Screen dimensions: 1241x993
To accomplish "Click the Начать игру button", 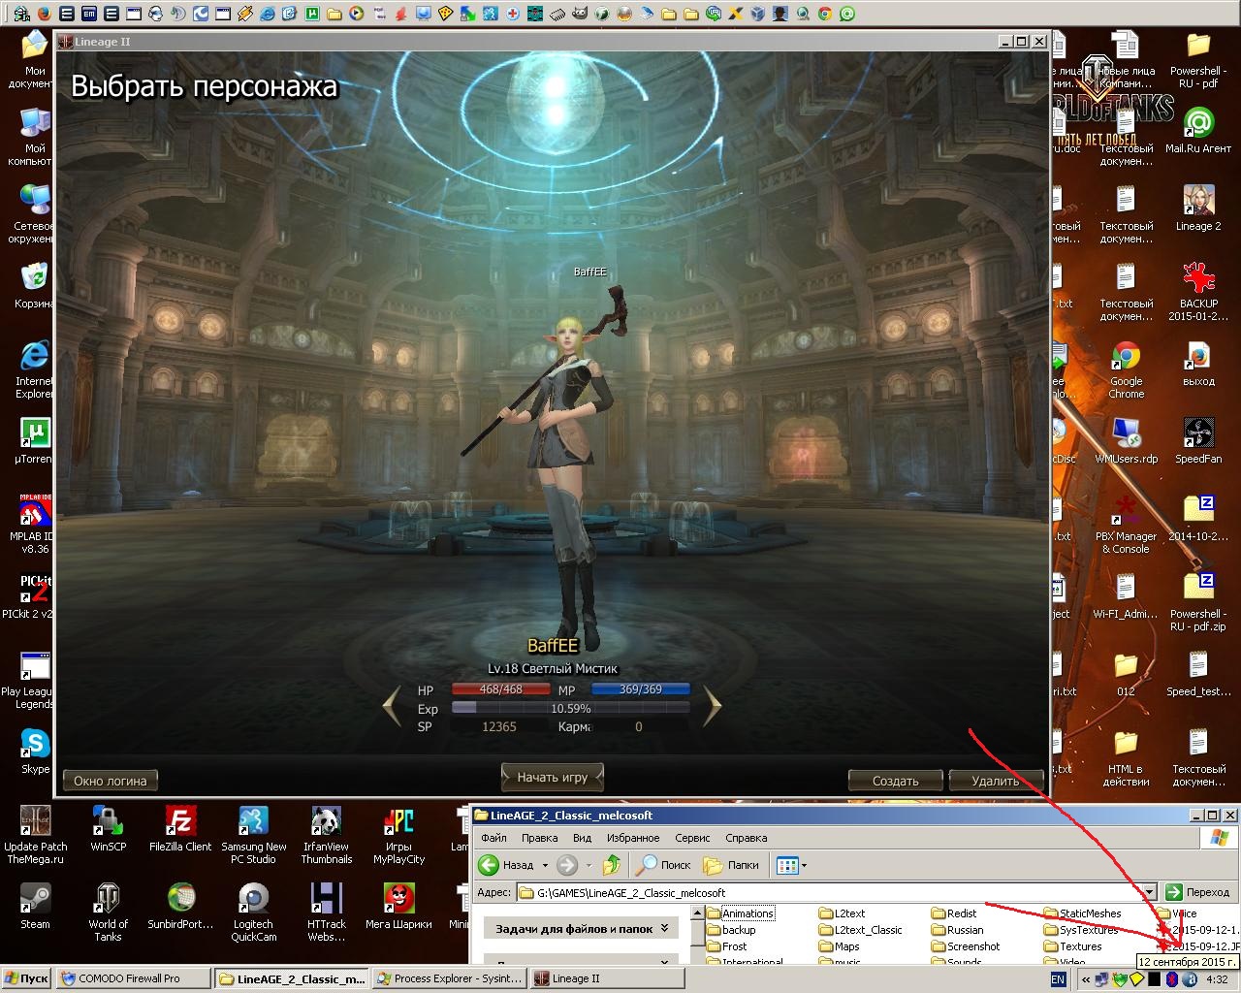I will (553, 777).
